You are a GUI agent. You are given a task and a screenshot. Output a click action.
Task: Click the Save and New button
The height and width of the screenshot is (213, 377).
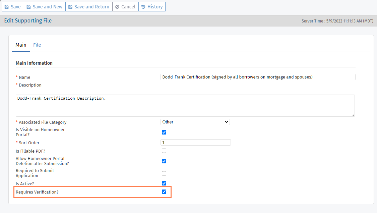[45, 7]
